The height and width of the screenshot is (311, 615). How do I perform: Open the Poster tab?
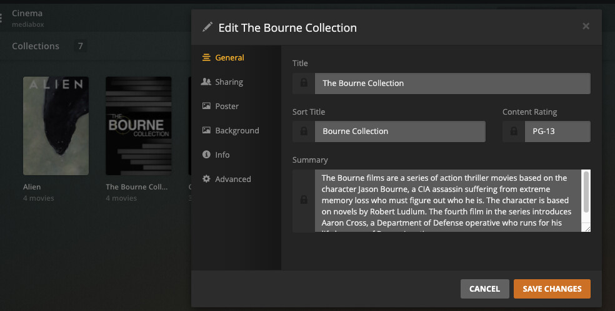220,106
